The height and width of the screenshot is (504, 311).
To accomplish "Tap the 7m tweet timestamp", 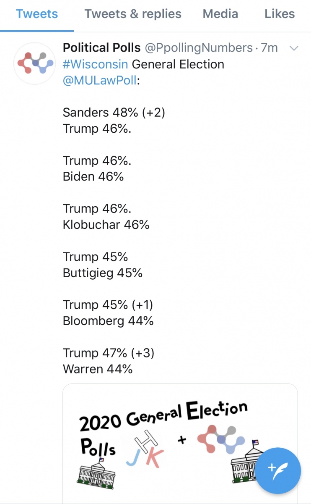I will pyautogui.click(x=270, y=48).
